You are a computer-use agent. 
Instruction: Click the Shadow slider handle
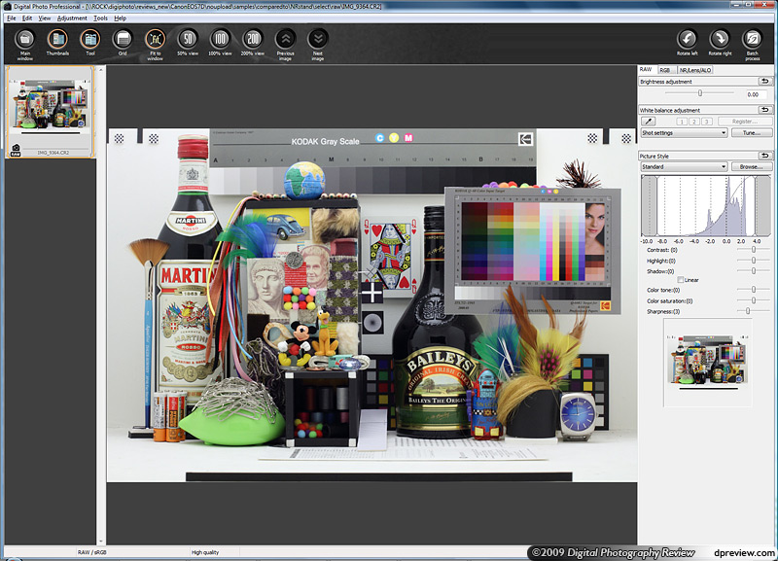(753, 271)
